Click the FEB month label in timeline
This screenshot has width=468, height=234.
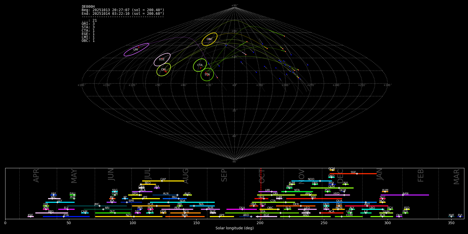pyautogui.click(x=421, y=175)
